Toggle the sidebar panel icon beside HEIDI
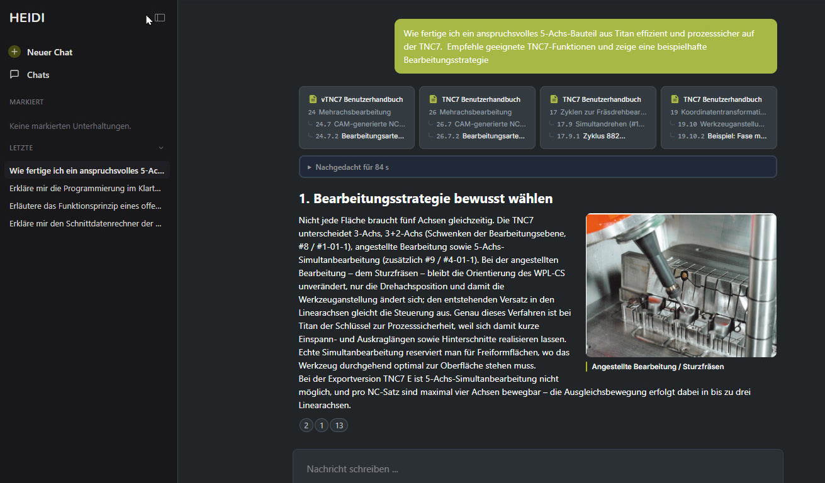 tap(160, 18)
